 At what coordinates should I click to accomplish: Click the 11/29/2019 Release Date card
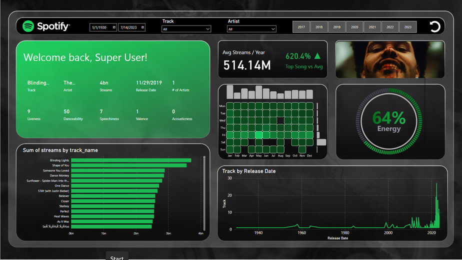[x=149, y=86]
